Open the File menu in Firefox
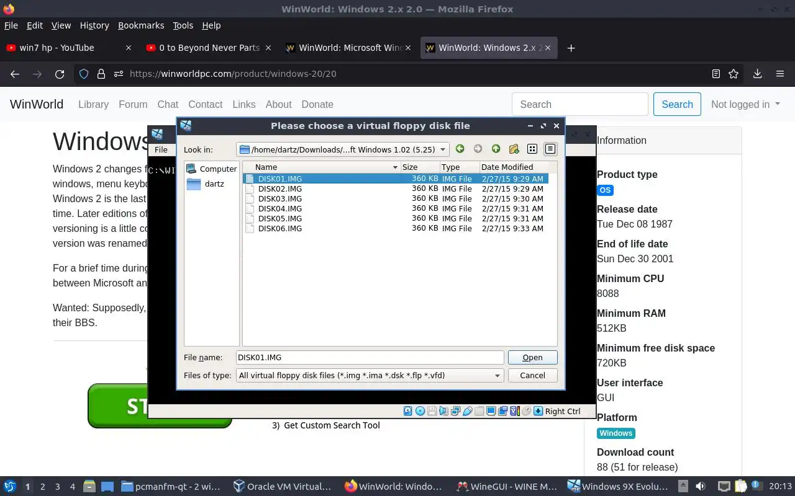The image size is (795, 496). tap(11, 25)
